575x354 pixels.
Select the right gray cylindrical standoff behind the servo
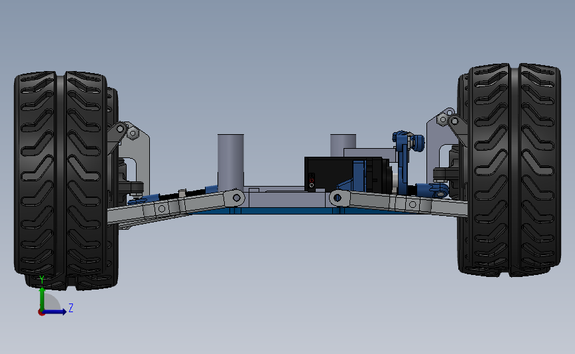tap(343, 145)
